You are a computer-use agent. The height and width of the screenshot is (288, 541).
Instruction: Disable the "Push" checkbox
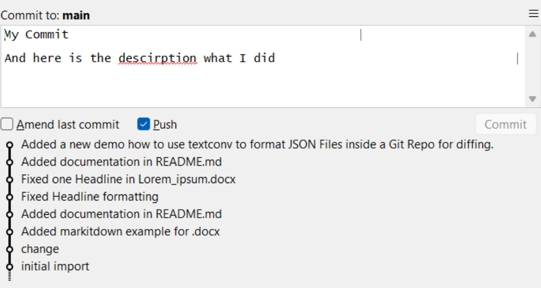point(143,124)
